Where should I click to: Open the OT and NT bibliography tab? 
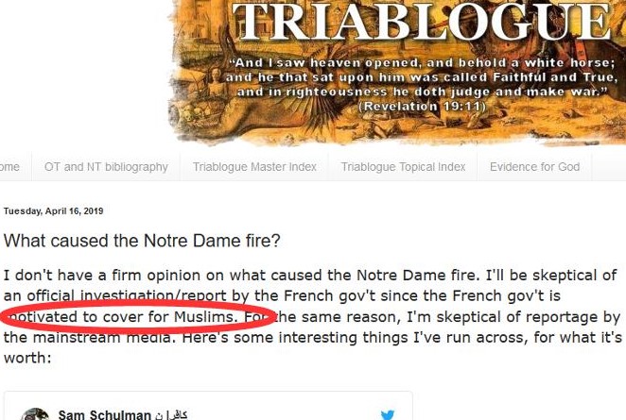click(106, 166)
